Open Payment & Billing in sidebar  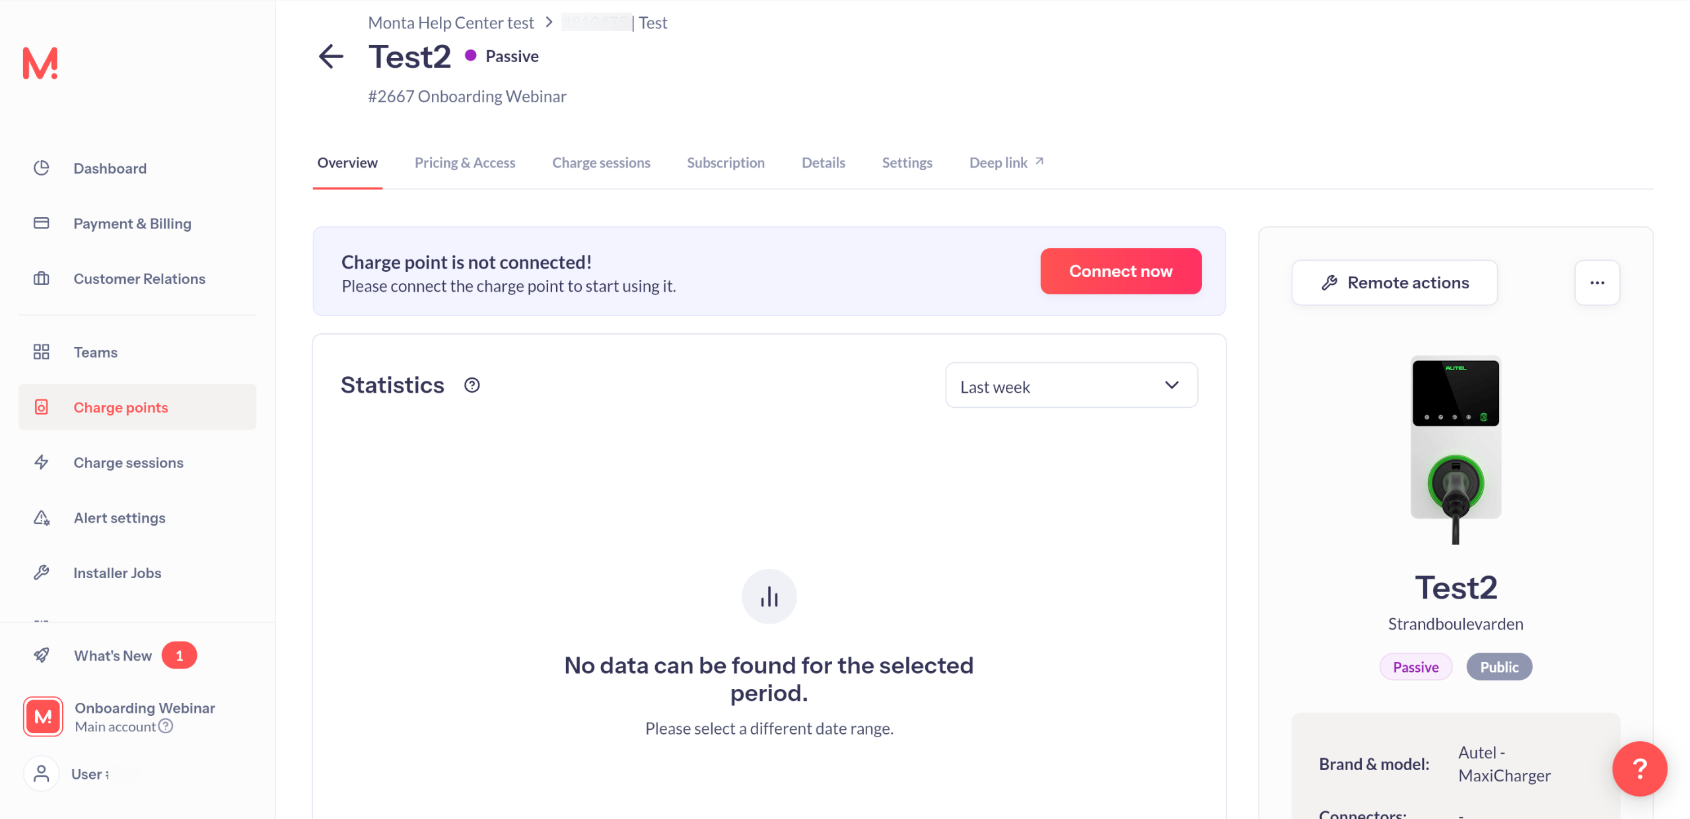pos(131,224)
